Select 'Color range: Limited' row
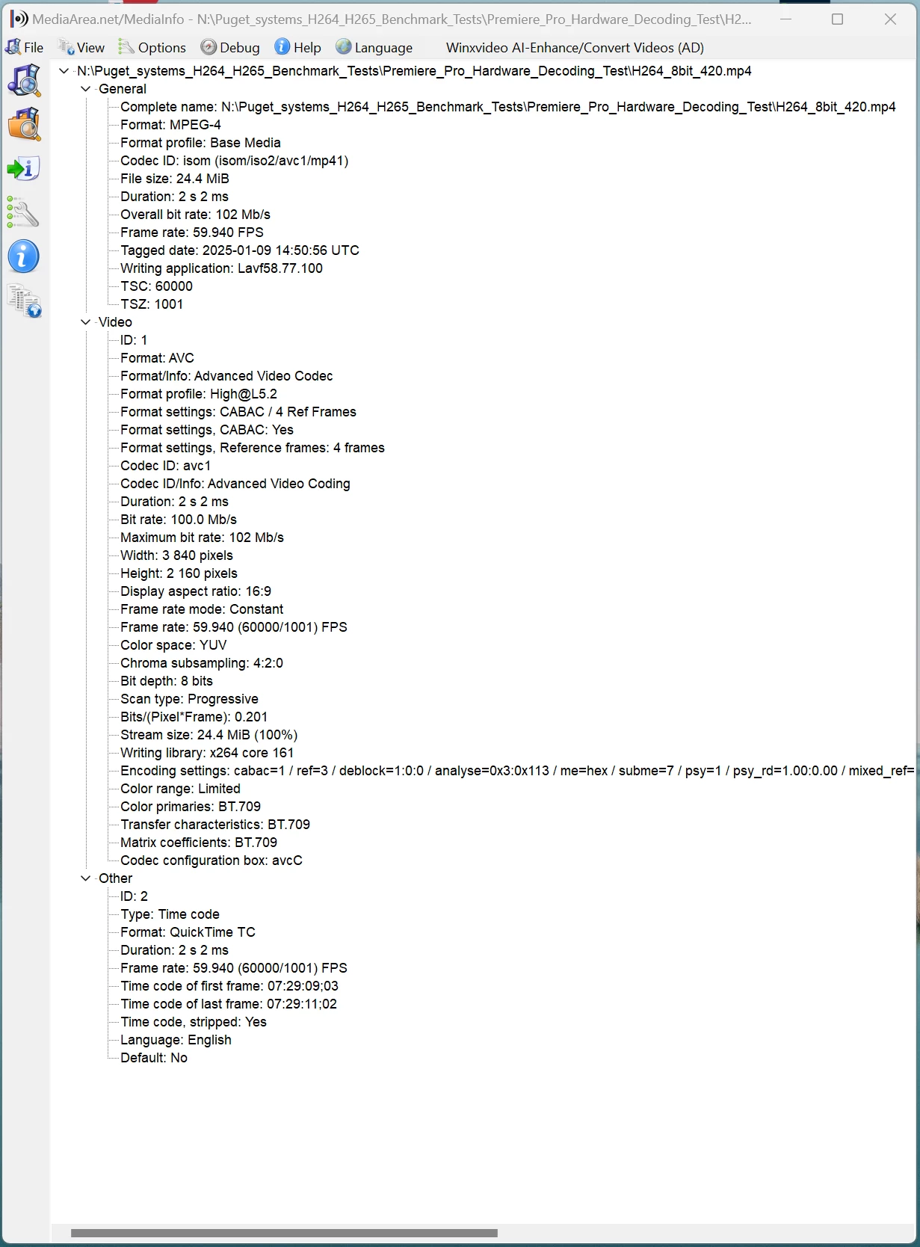The image size is (920, 1247). click(x=180, y=789)
